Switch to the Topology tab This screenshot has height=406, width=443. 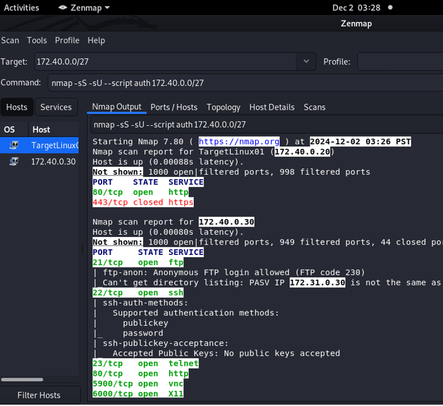(x=223, y=107)
